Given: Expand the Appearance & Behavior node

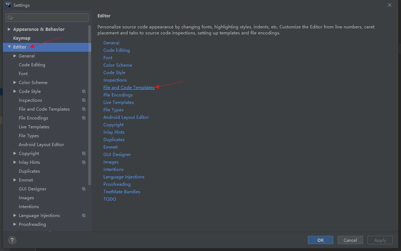Looking at the screenshot, I should click(9, 29).
